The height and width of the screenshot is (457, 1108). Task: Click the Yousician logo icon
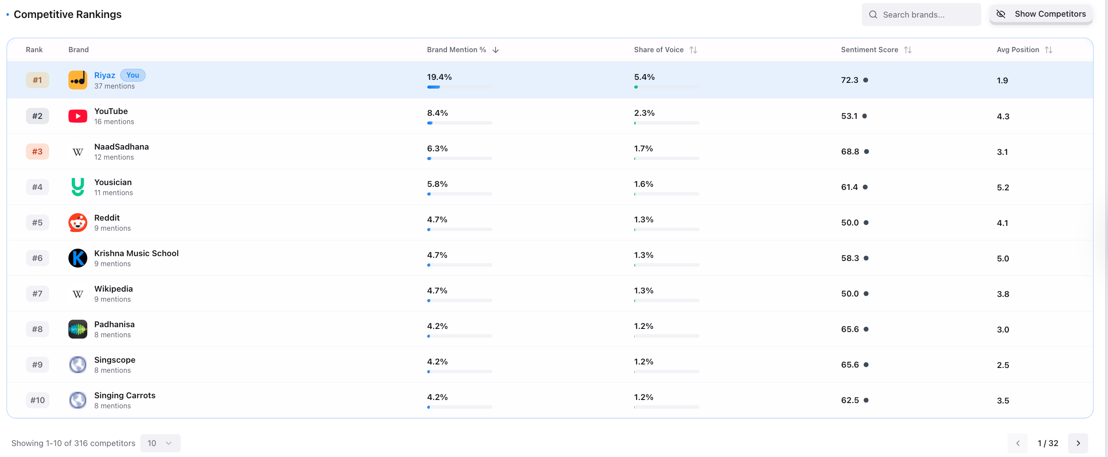click(x=78, y=187)
